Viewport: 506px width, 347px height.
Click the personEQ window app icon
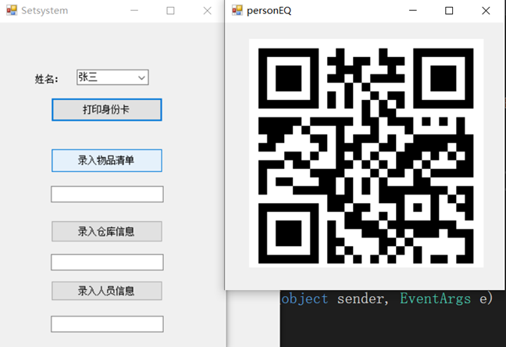point(237,10)
